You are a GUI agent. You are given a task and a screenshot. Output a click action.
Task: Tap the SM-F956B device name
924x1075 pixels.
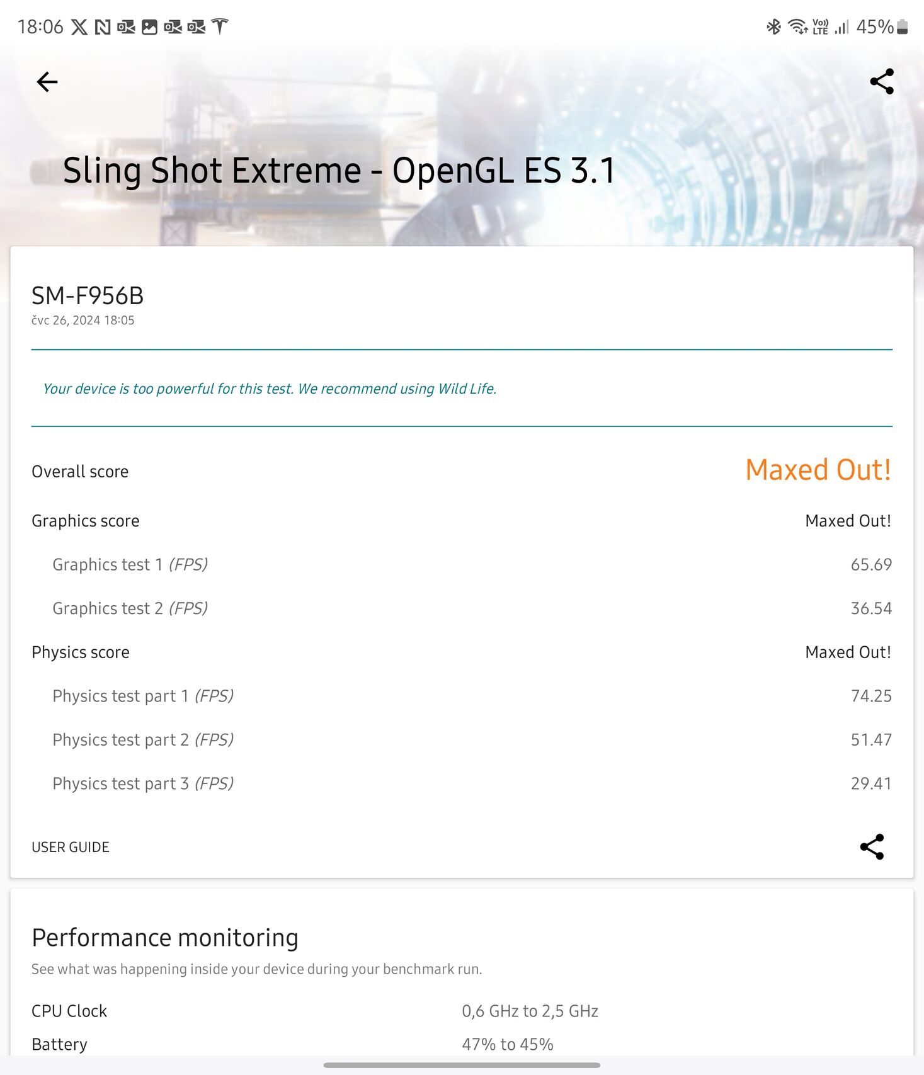click(88, 295)
